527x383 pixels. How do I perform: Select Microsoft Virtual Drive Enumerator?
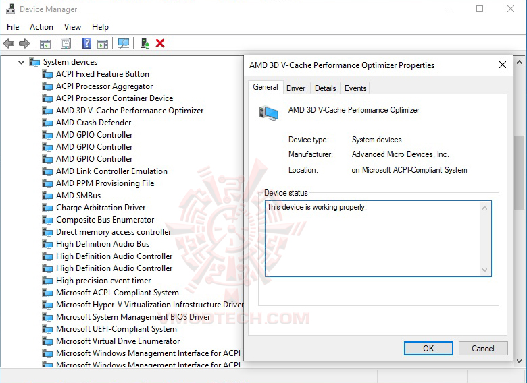click(x=118, y=341)
